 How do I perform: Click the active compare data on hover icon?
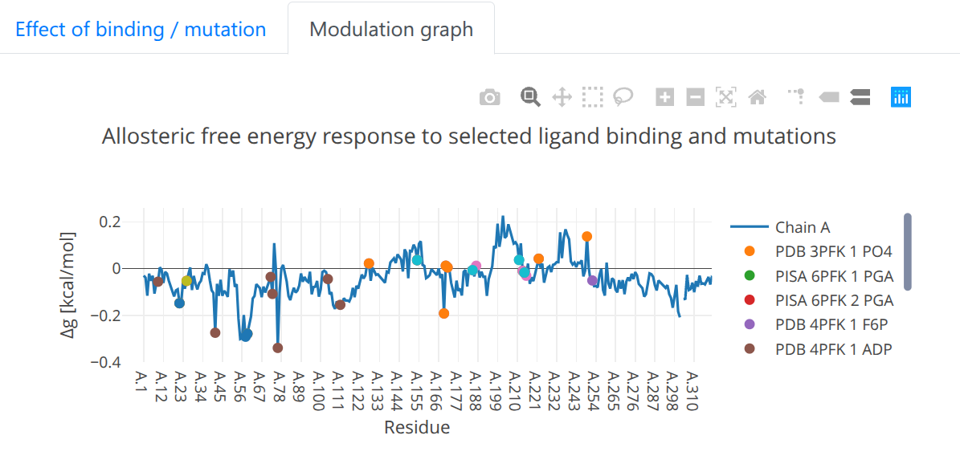[x=860, y=96]
